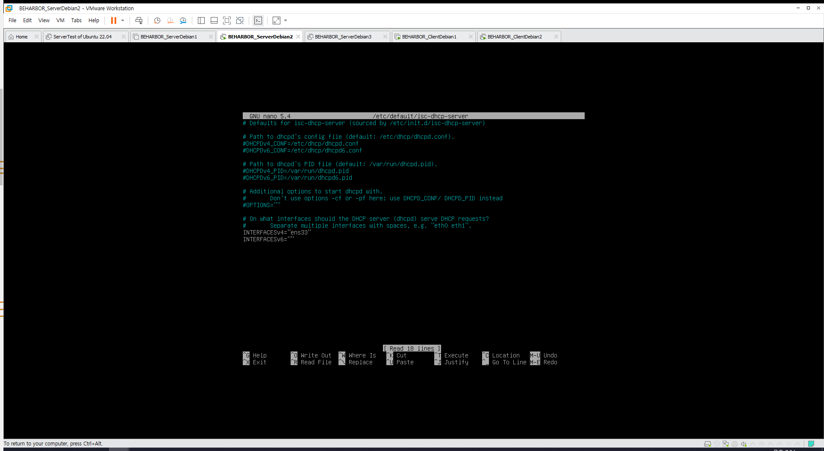Screen dimensions: 824x451
Task: Toggle the thumbnail bar icon
Action: click(214, 20)
